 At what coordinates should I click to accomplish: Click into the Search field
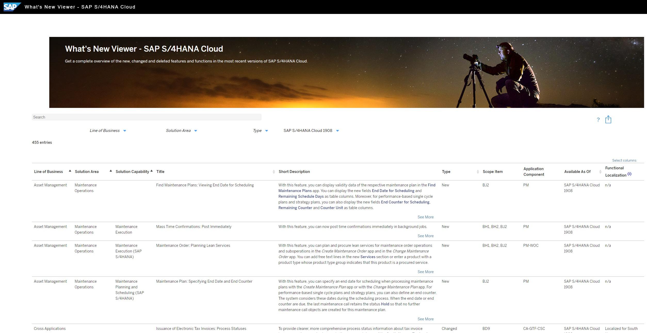point(147,117)
